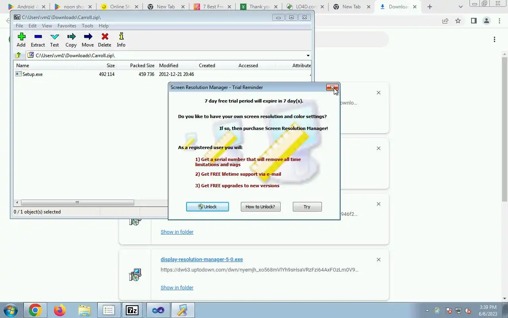Sort by the Modified column header
This screenshot has height=318, width=508.
click(176, 66)
